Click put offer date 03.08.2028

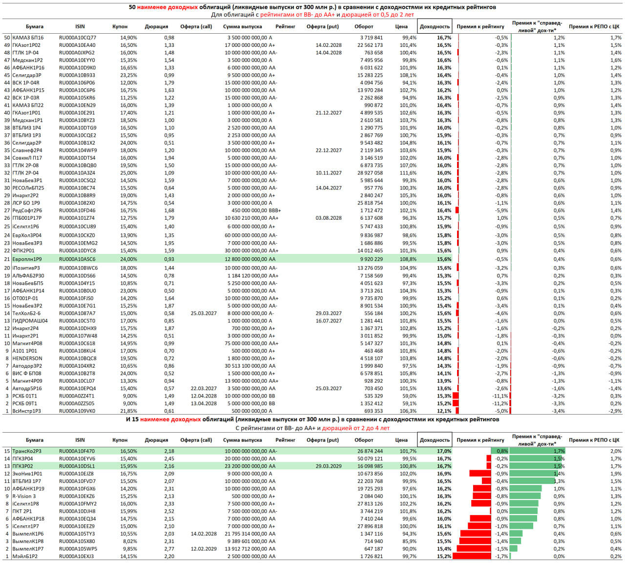point(329,218)
